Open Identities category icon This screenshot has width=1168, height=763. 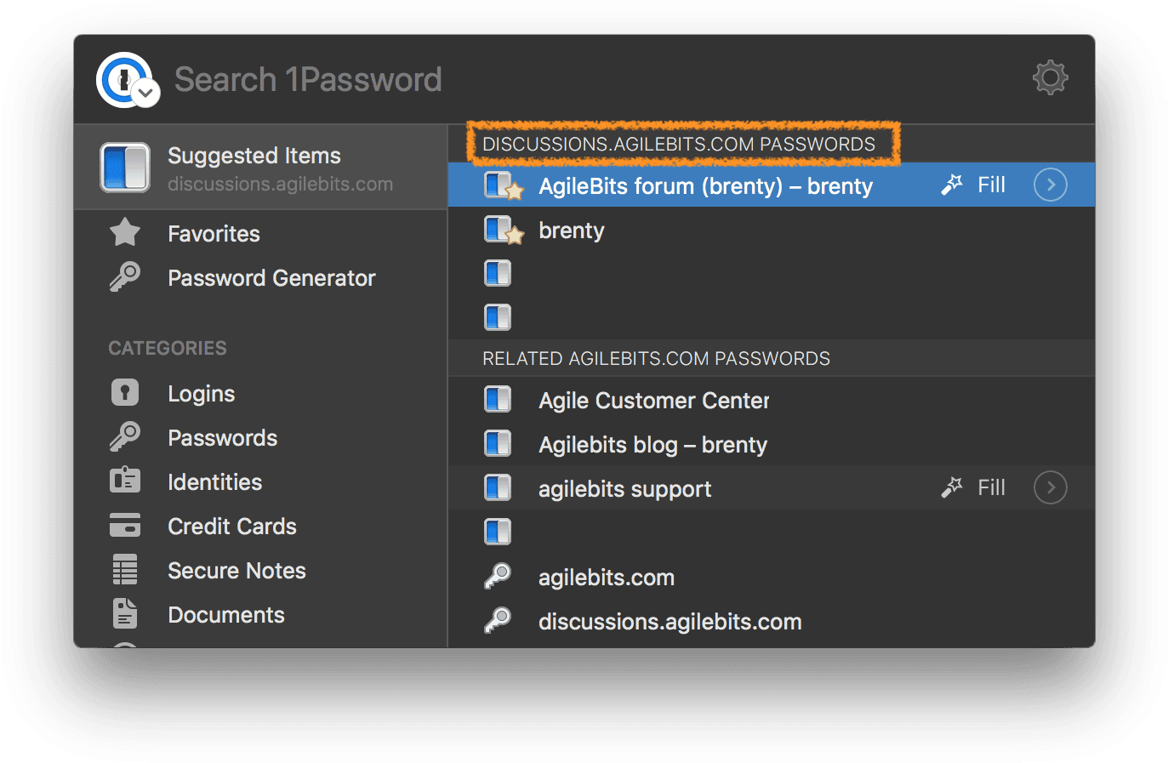tap(125, 481)
